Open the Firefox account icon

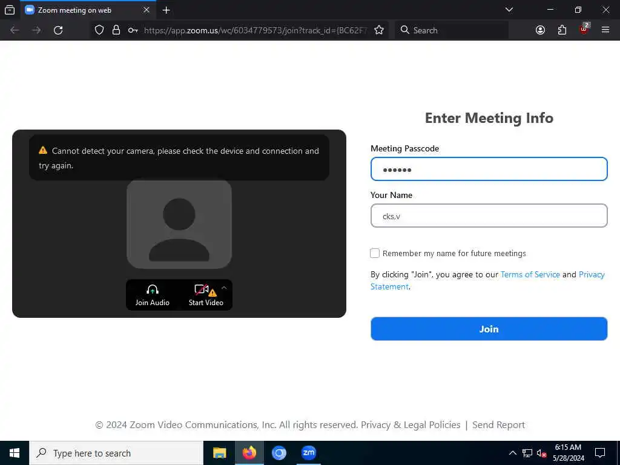540,30
